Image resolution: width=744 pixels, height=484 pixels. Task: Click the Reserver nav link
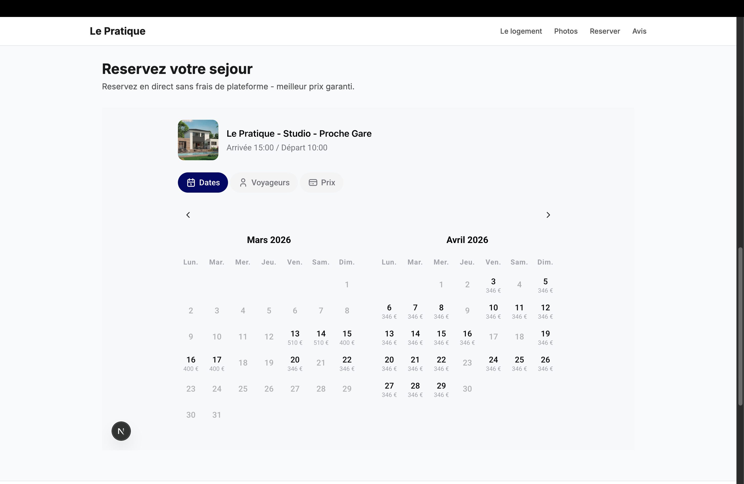pos(605,31)
